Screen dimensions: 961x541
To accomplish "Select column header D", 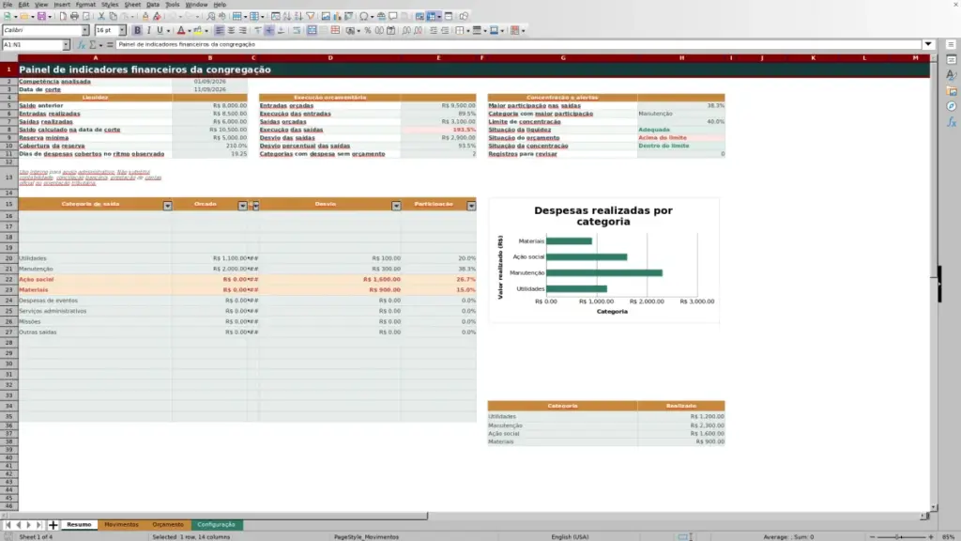I will coord(329,57).
